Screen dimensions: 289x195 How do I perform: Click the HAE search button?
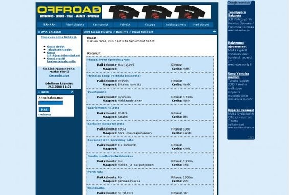pyautogui.click(x=44, y=110)
